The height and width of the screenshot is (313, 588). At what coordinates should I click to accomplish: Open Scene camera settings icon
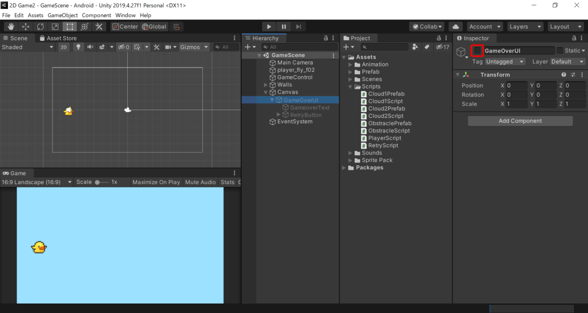tap(168, 47)
